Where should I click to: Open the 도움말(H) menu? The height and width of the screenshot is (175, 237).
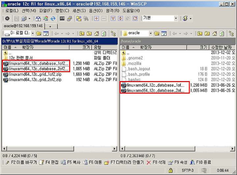point(131,11)
